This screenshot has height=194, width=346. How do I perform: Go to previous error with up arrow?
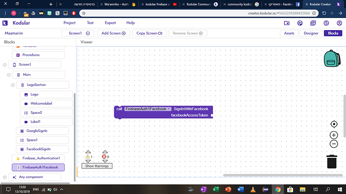click(x=105, y=152)
